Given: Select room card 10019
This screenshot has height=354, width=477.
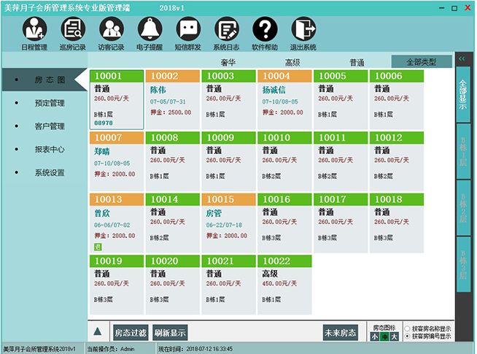Looking at the screenshot, I should coord(117,285).
